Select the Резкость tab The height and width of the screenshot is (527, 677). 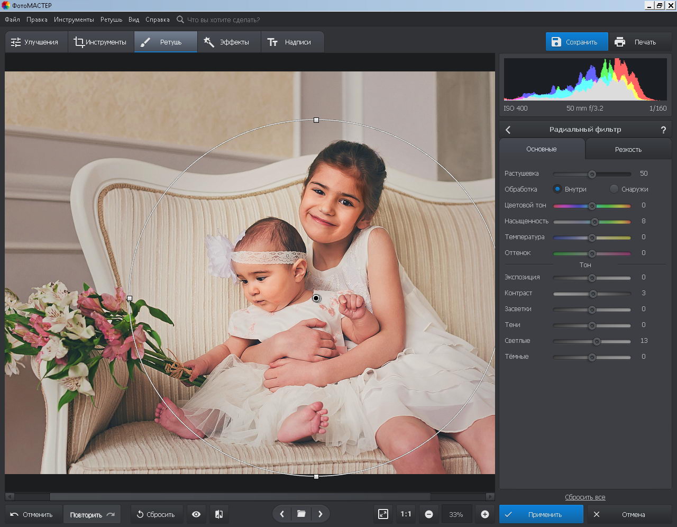628,150
